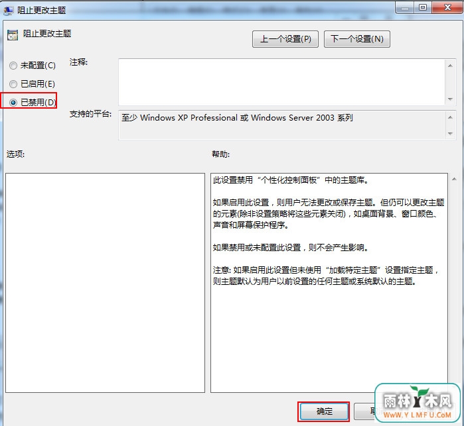Click the help text 此设置禁用 个性化控制面板
The width and height of the screenshot is (464, 426).
(290, 180)
